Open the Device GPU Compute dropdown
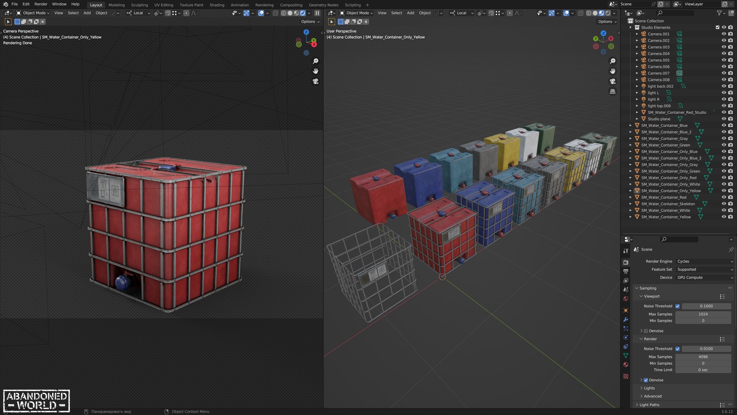The height and width of the screenshot is (415, 737). point(705,277)
